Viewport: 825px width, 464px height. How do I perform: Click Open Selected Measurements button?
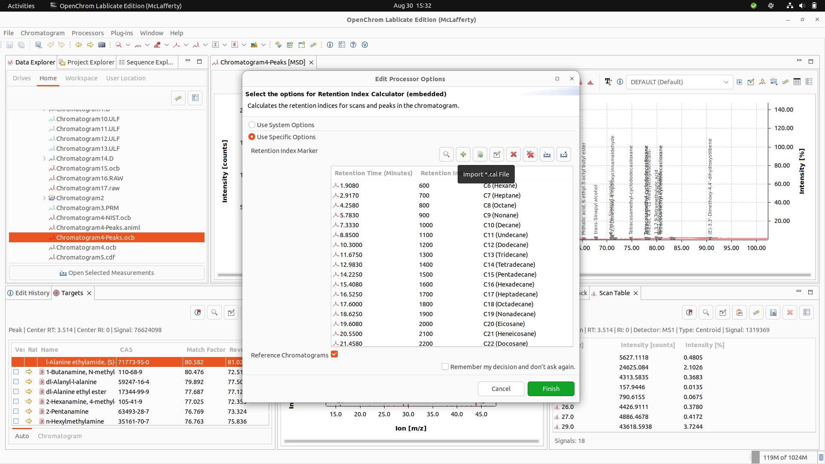[x=107, y=273]
